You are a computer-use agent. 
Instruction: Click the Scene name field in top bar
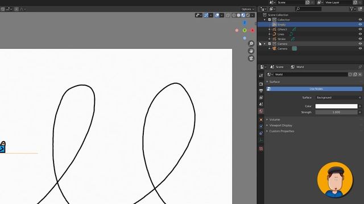click(x=291, y=2)
